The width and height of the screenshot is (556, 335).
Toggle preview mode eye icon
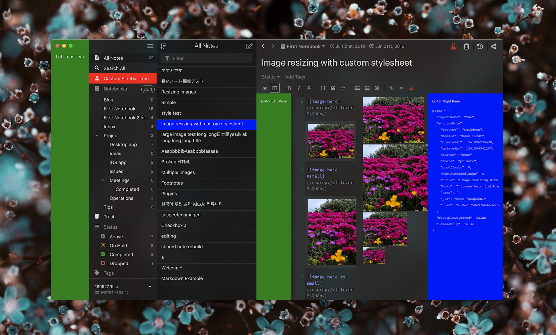[x=265, y=88]
